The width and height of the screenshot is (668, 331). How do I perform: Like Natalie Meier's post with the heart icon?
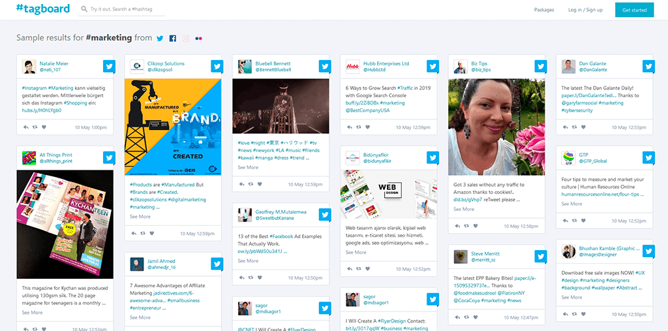pyautogui.click(x=44, y=127)
